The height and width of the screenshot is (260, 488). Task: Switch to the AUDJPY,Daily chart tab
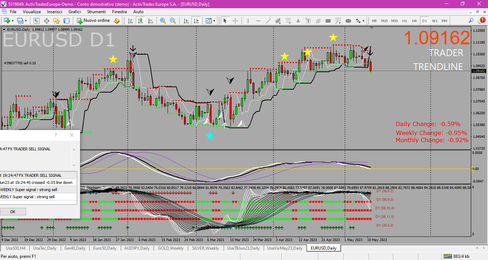click(137, 248)
